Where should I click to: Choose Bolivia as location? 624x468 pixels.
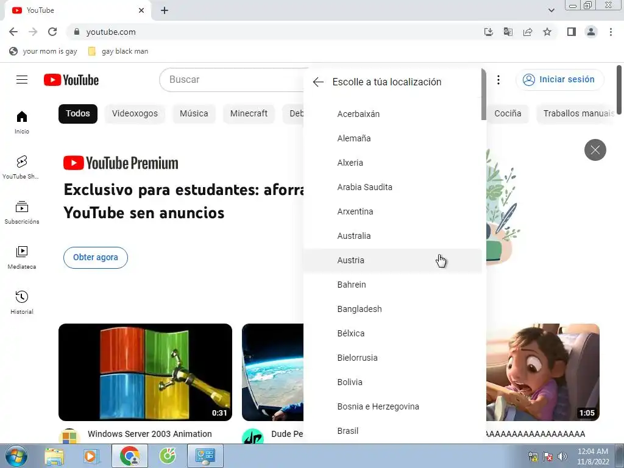tap(392, 382)
